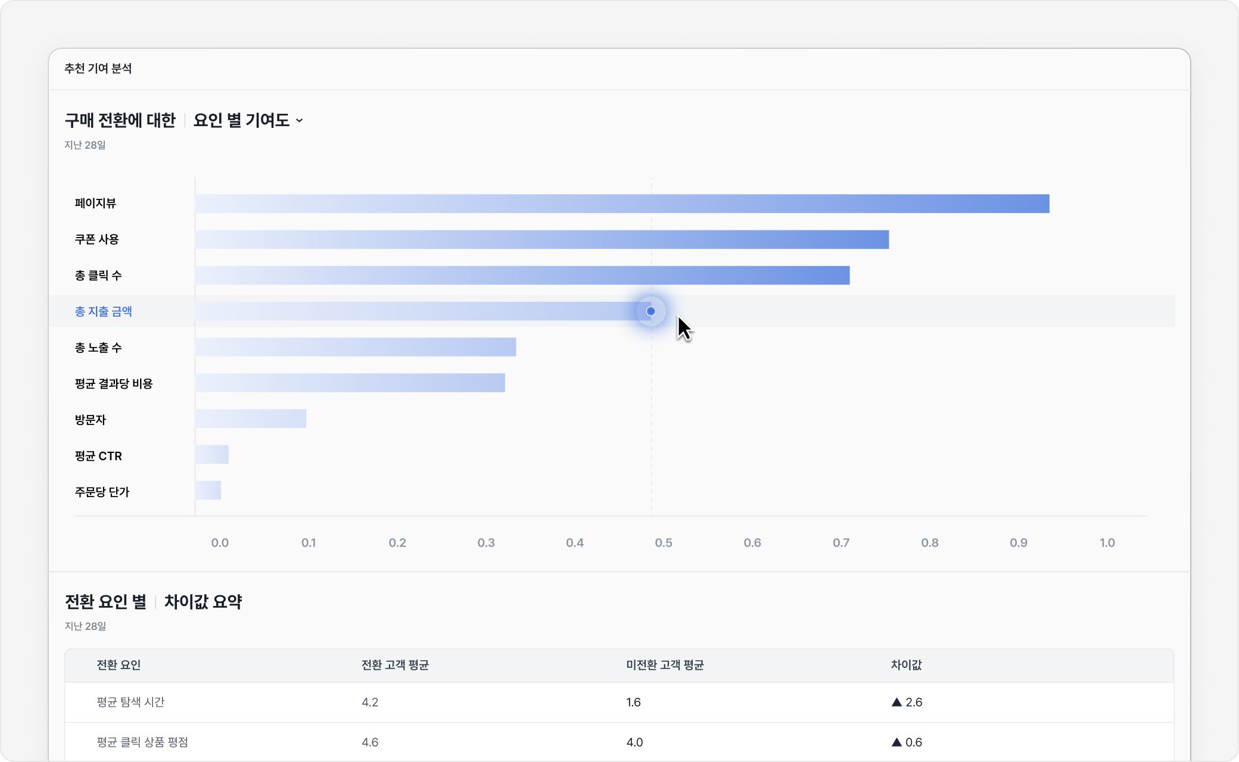Click 지난 28일 under 차이값 요약 heading
Screen dimensions: 1239x762
point(85,626)
